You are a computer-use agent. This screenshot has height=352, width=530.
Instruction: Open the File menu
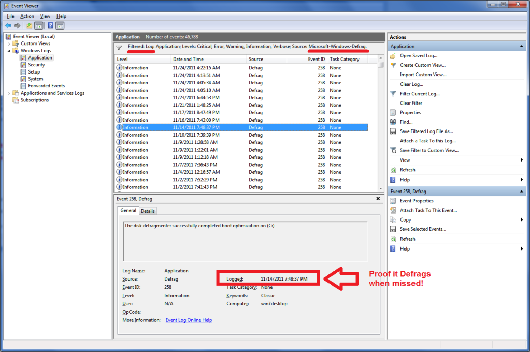point(10,16)
